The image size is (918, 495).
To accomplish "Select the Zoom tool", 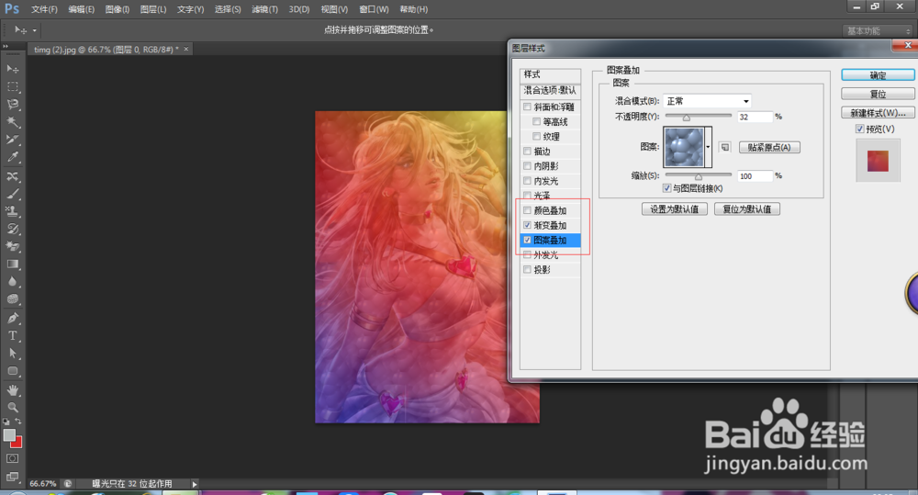I will pyautogui.click(x=12, y=407).
